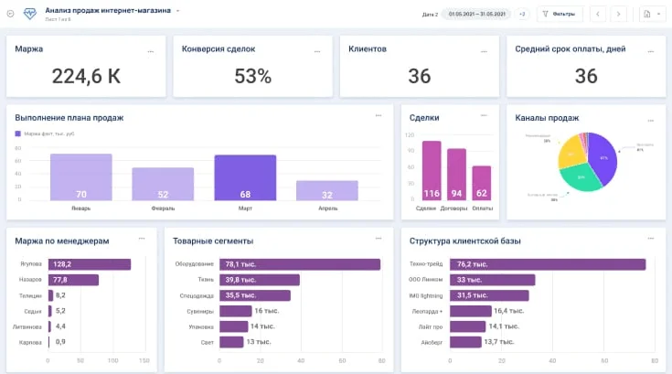Click the Литвинова value 4,4
Viewport: 672px width, 374px height.
pos(60,326)
